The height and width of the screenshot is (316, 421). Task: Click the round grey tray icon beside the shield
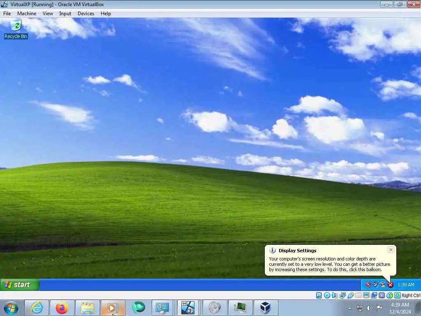(x=375, y=285)
